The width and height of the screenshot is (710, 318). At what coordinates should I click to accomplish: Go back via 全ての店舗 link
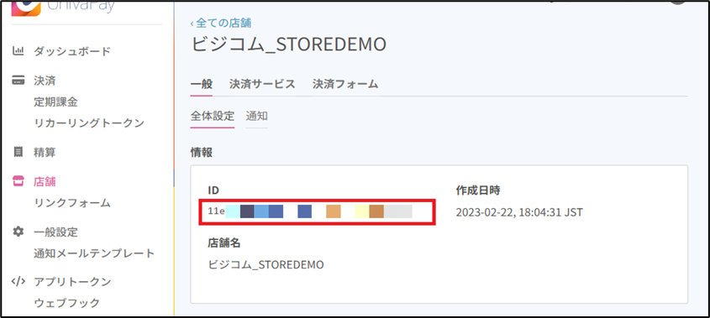[x=221, y=22]
